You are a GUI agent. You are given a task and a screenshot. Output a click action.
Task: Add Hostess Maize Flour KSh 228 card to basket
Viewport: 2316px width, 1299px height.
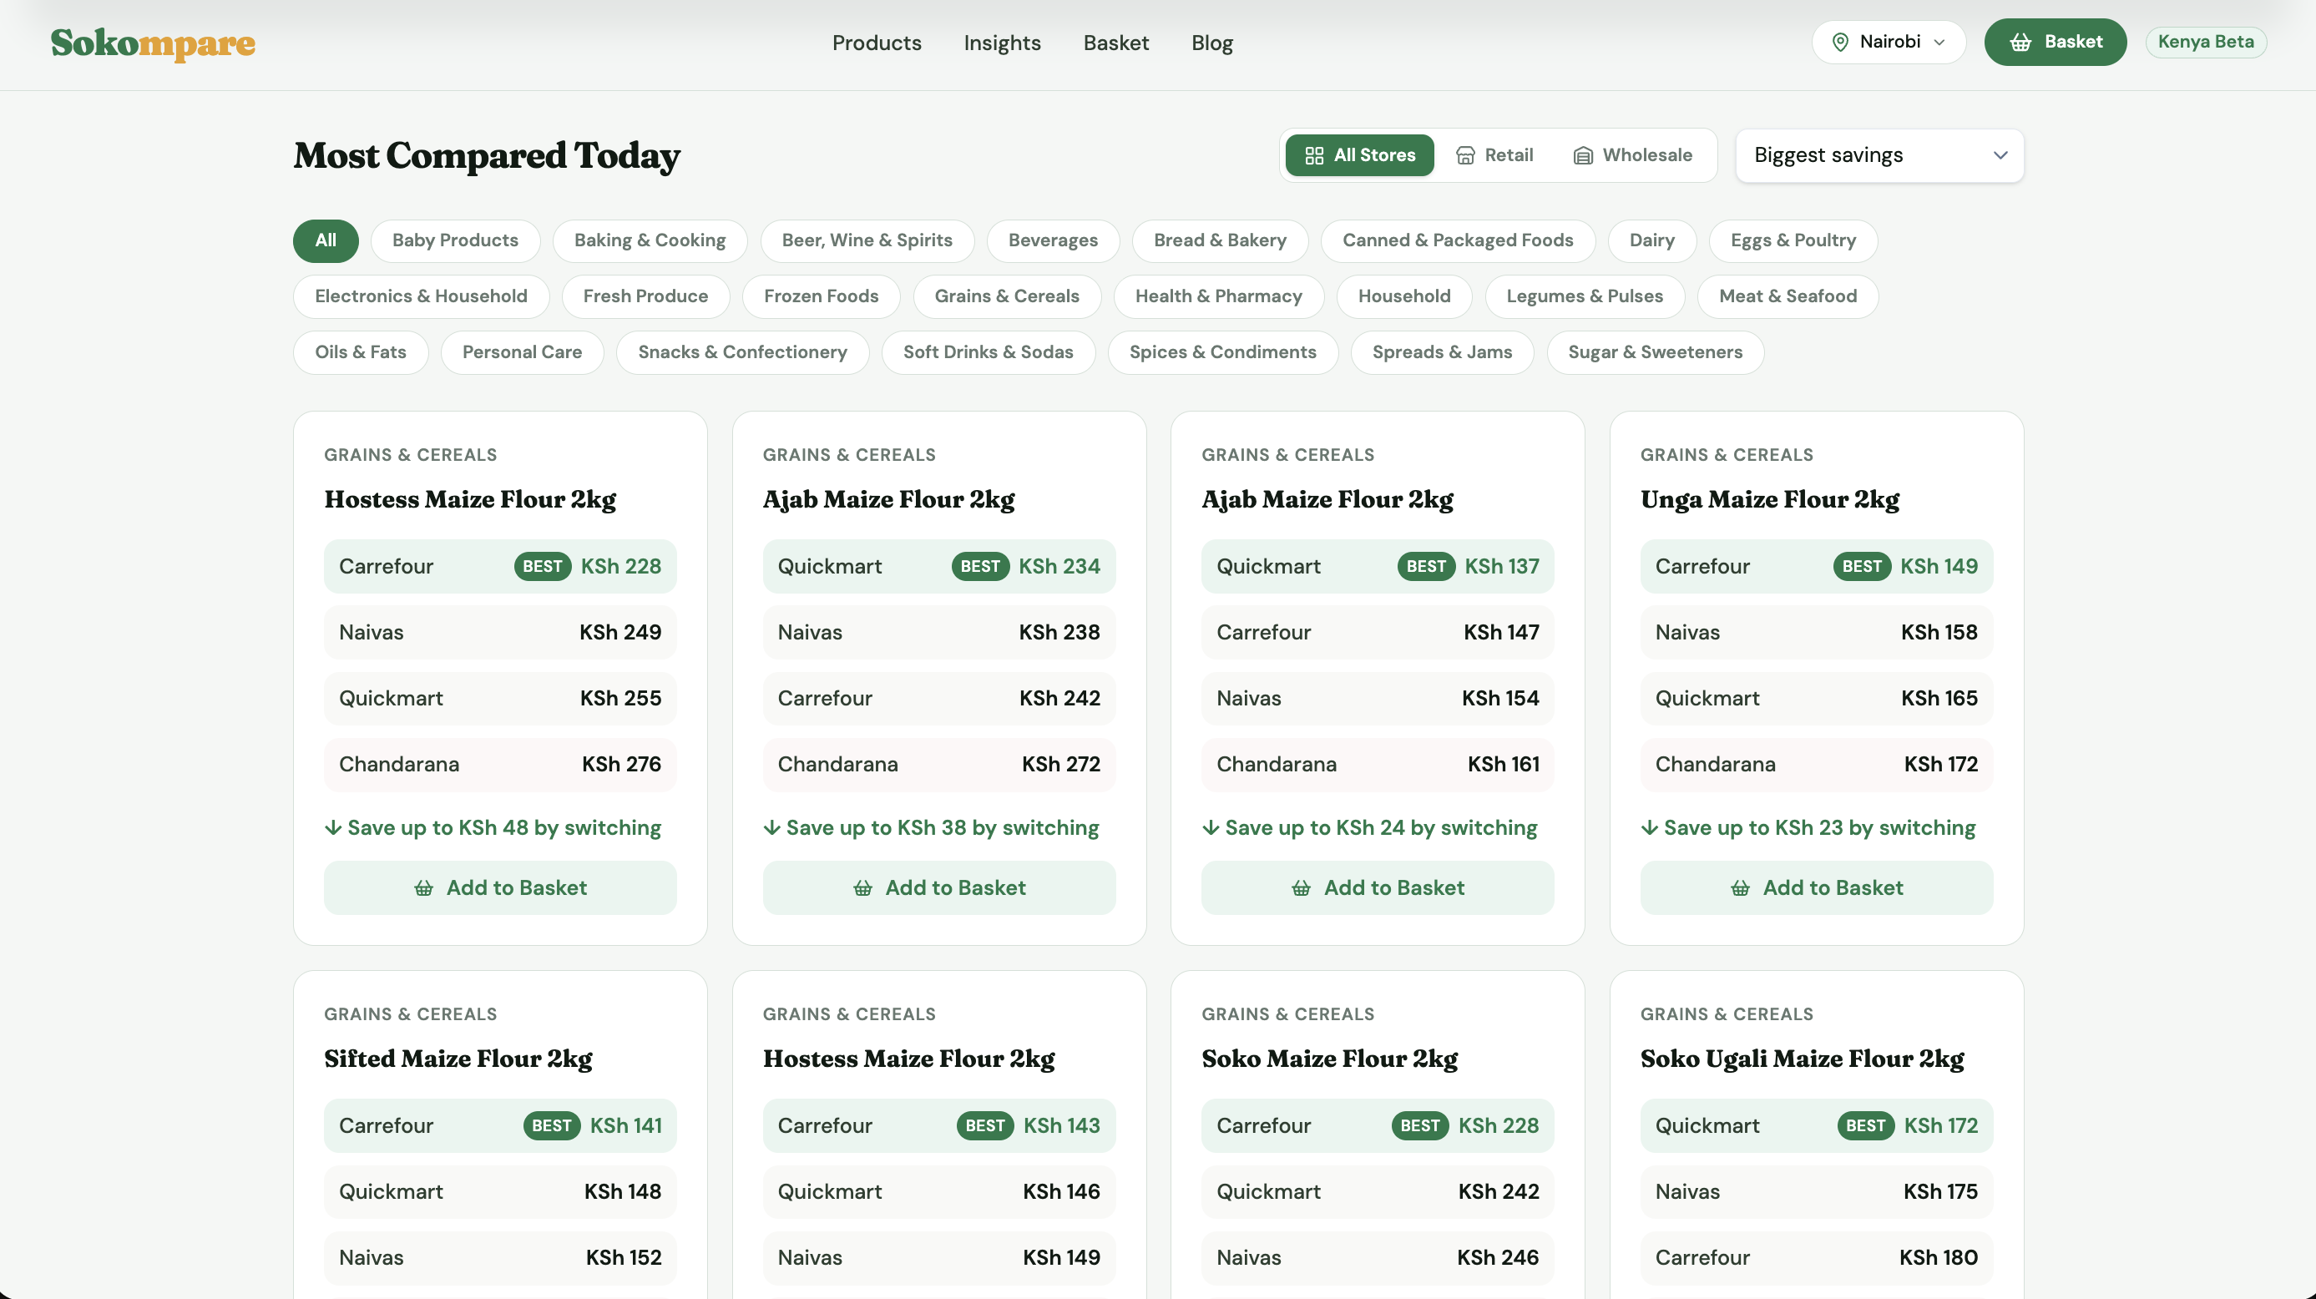pos(500,888)
